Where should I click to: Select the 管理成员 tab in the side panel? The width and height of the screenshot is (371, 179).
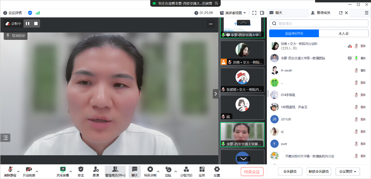(321, 13)
